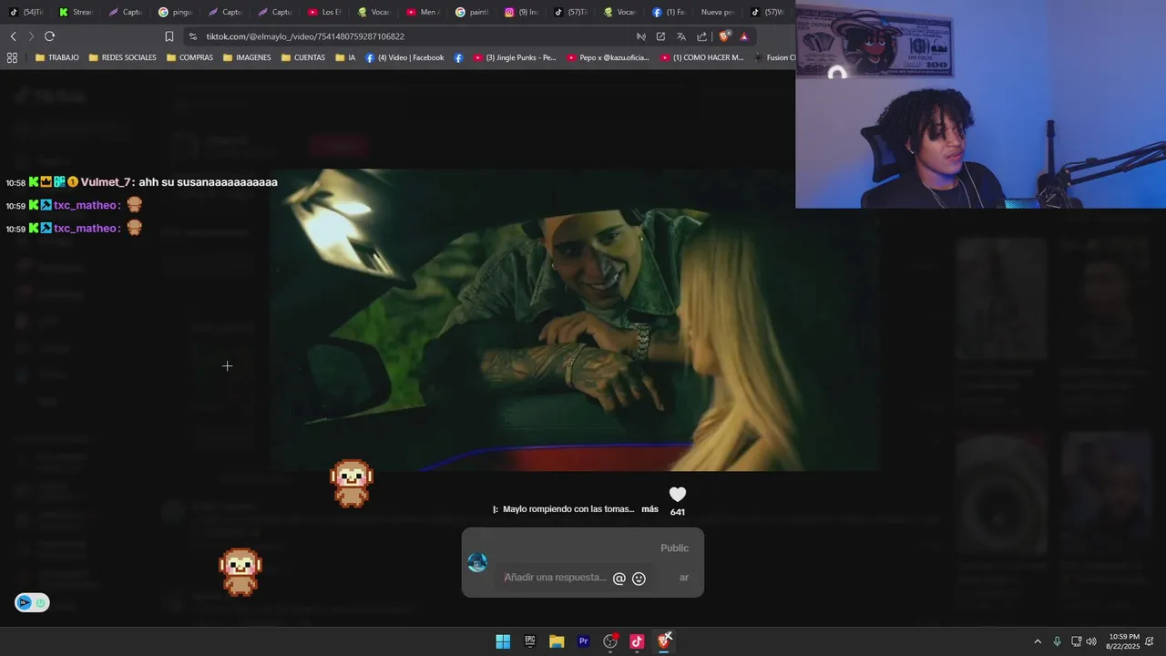Viewport: 1166px width, 656px height.
Task: Open the Brave Rewards triangle icon
Action: pyautogui.click(x=744, y=36)
